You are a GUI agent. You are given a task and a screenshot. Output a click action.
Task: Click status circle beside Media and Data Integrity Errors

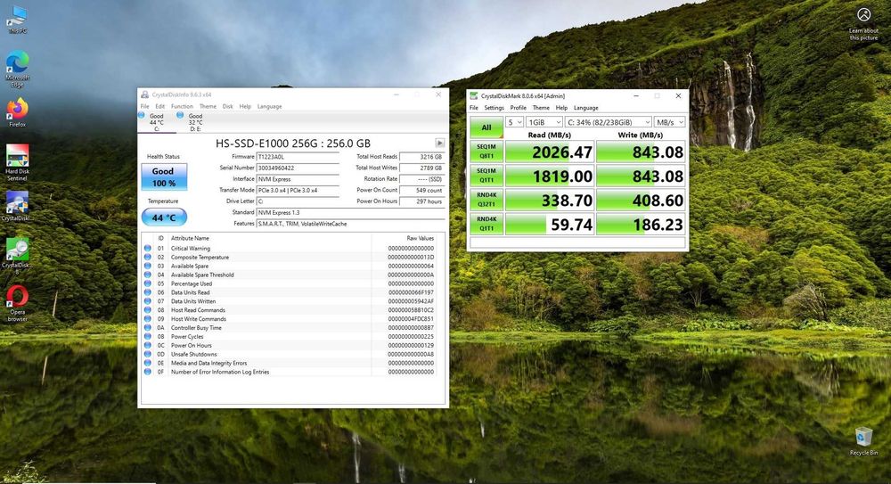coord(148,363)
